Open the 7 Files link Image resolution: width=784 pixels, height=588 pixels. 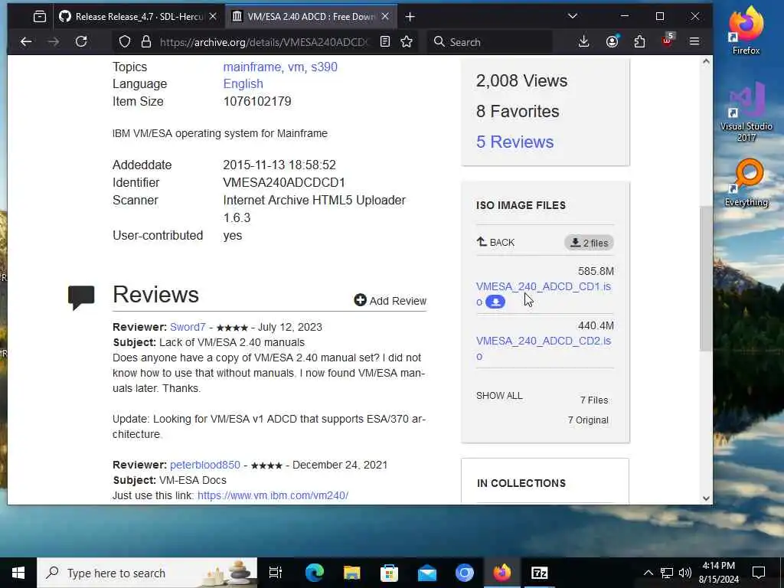pyautogui.click(x=594, y=400)
